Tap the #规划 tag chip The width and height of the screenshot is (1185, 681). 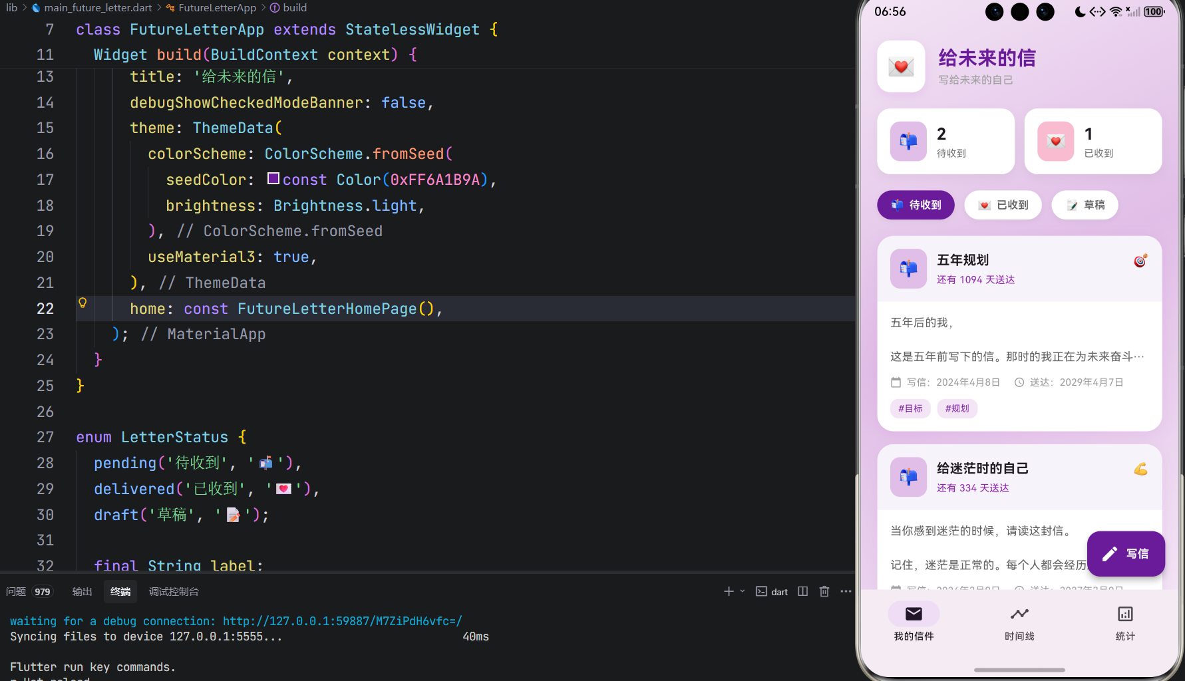pyautogui.click(x=957, y=408)
